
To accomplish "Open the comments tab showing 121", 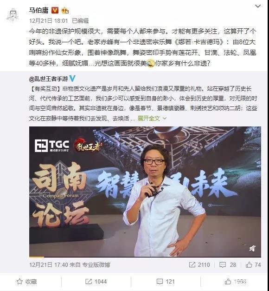I will tap(166, 282).
